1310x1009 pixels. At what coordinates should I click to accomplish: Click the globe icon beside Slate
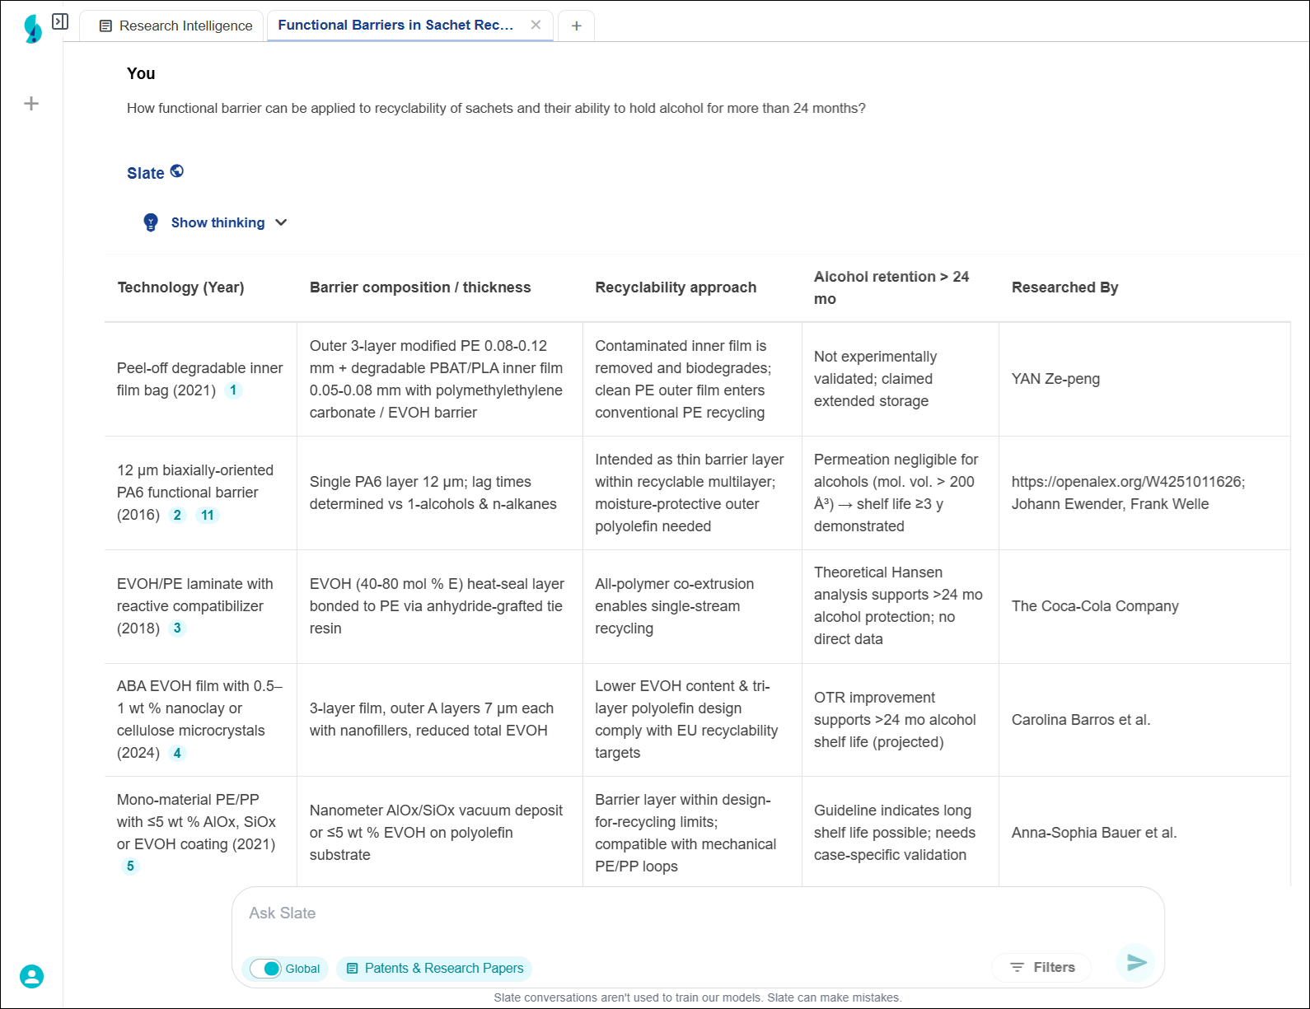coord(177,171)
